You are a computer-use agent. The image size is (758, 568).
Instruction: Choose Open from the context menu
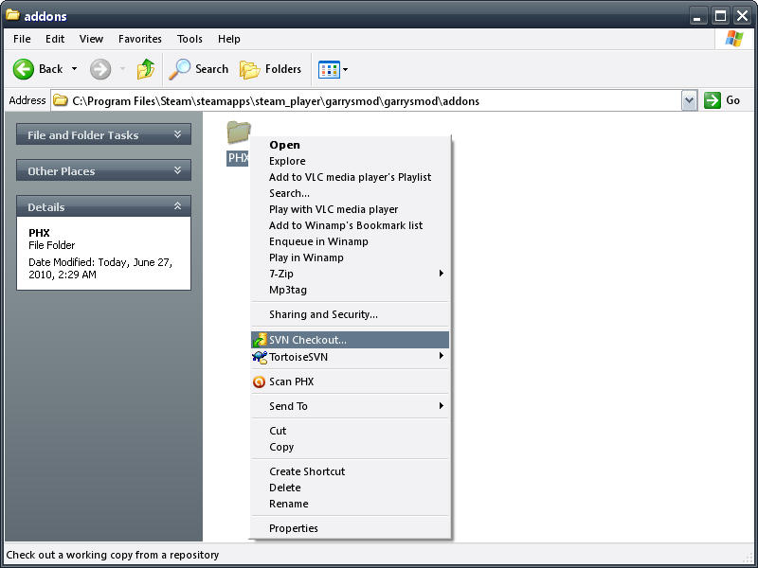click(350, 145)
